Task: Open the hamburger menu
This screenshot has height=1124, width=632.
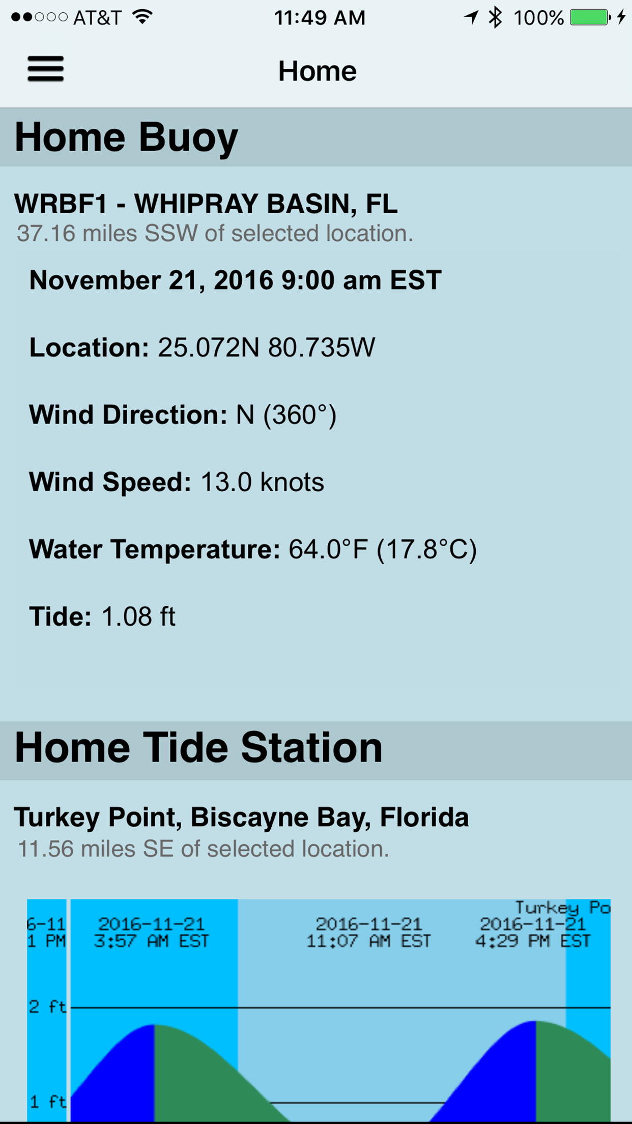Action: pyautogui.click(x=46, y=69)
